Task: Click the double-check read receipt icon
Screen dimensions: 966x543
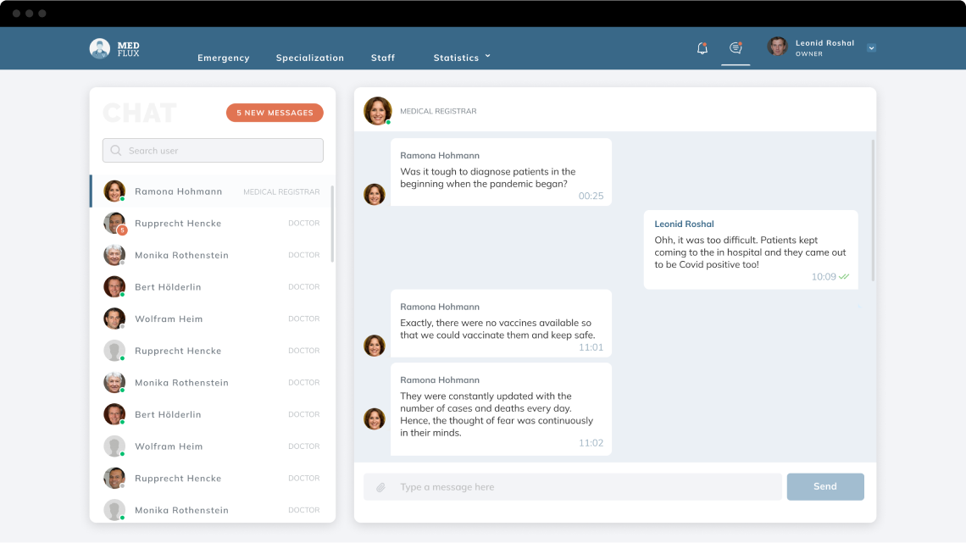Action: point(844,277)
